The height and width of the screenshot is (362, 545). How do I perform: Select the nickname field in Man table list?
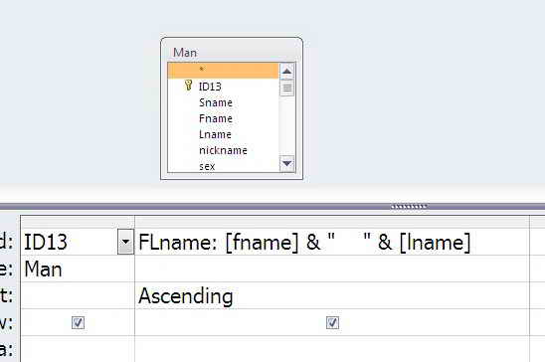coord(223,150)
